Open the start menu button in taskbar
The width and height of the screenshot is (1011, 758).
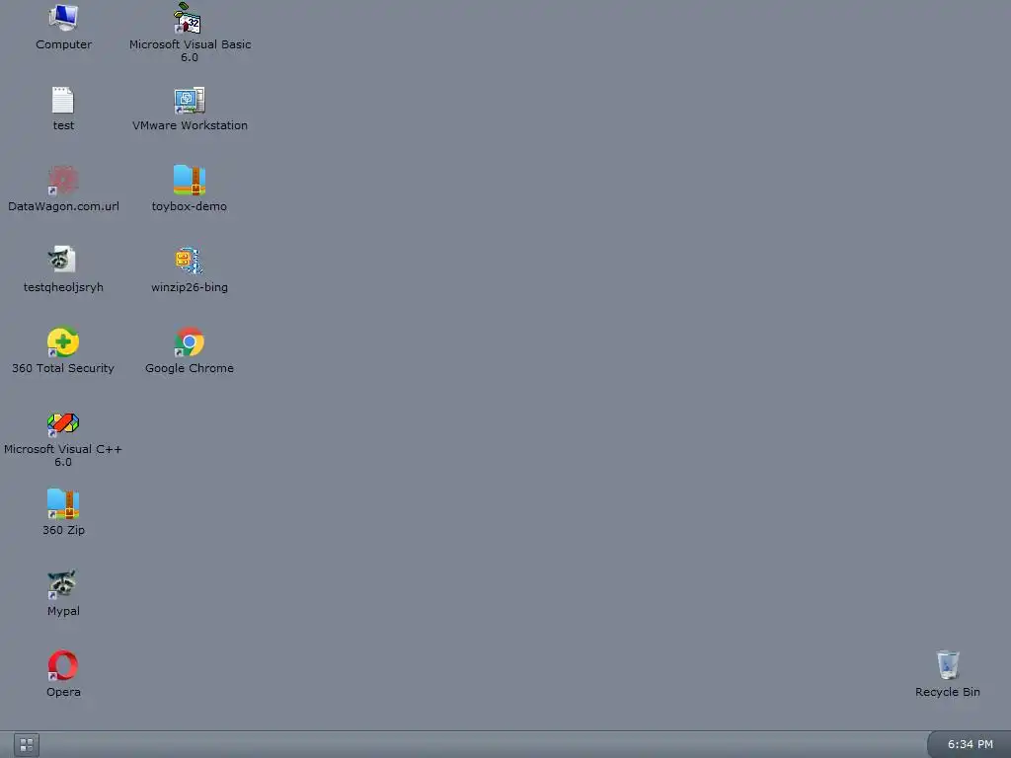tap(27, 745)
